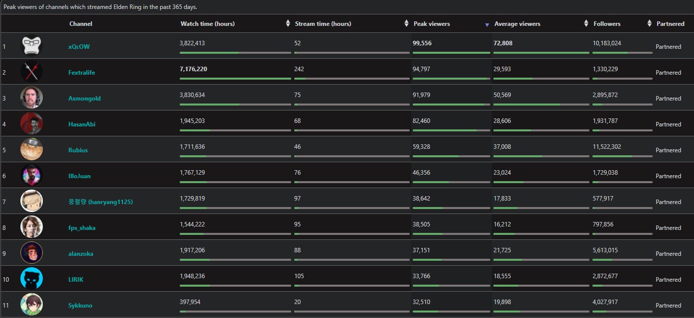The height and width of the screenshot is (318, 694).
Task: Click alanzoka's watch time 1,917,206
Action: click(x=192, y=250)
